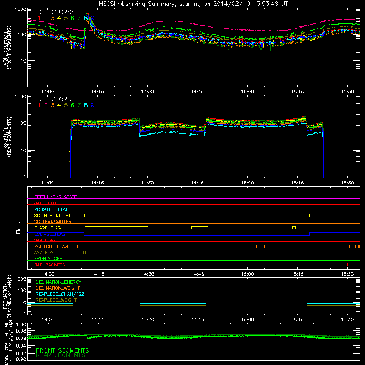Click 14:15 tick label under rear segments plot
The width and height of the screenshot is (365, 365).
pos(98,183)
